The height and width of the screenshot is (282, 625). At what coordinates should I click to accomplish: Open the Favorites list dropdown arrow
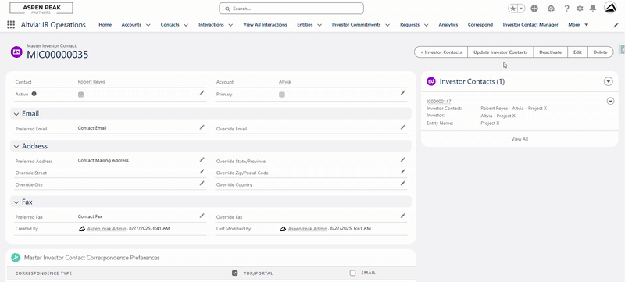521,9
